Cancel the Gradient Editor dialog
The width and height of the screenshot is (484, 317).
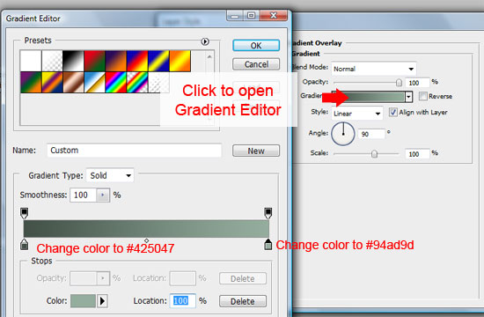(256, 64)
